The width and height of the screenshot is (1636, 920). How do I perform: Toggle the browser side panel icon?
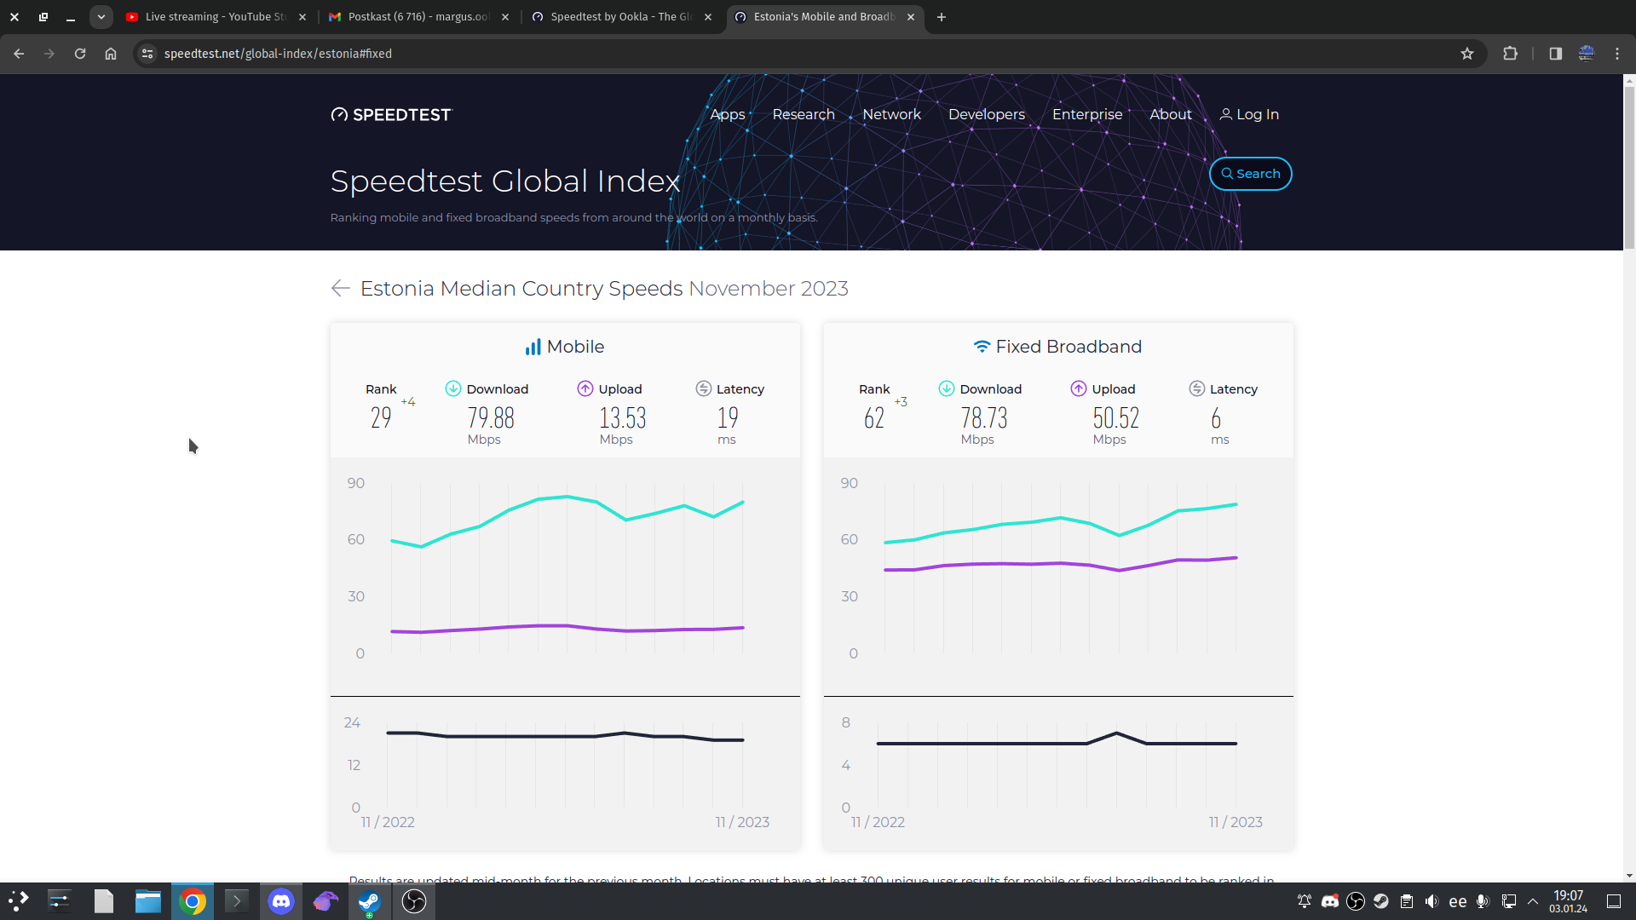[1556, 54]
